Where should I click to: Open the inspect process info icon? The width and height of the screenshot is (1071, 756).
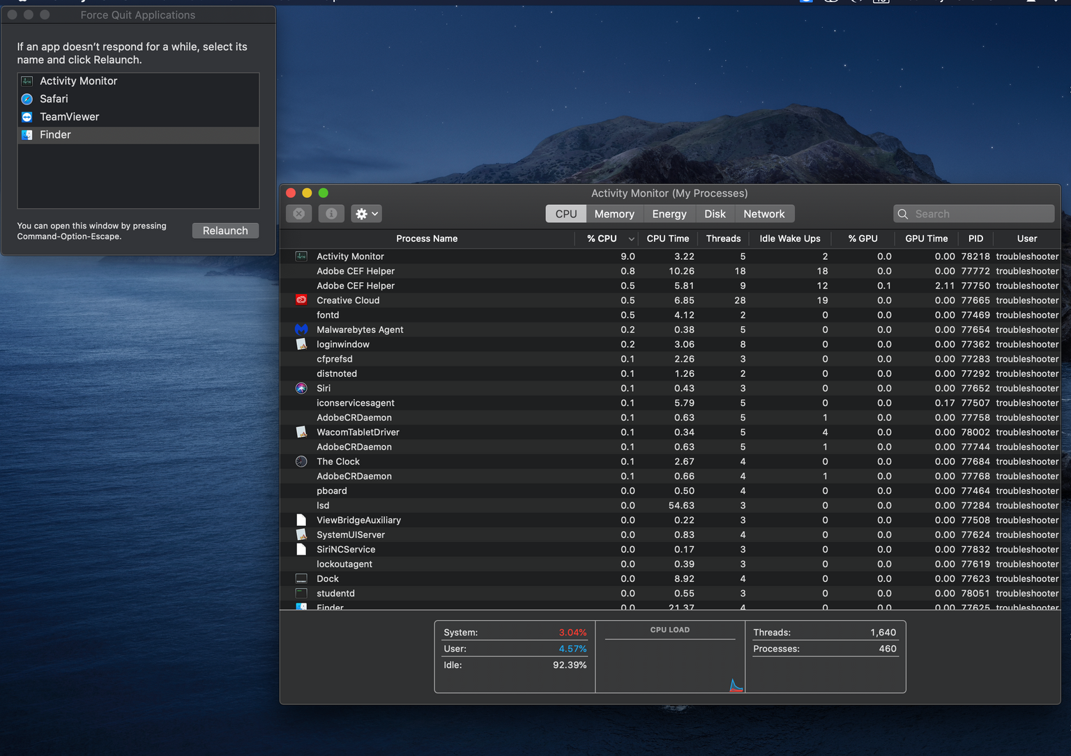point(331,213)
